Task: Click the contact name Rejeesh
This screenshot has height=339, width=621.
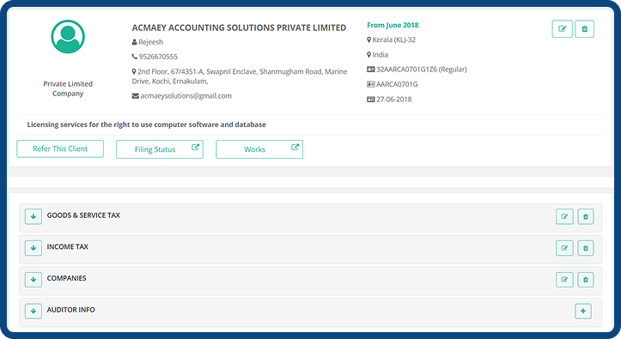Action: (x=150, y=42)
